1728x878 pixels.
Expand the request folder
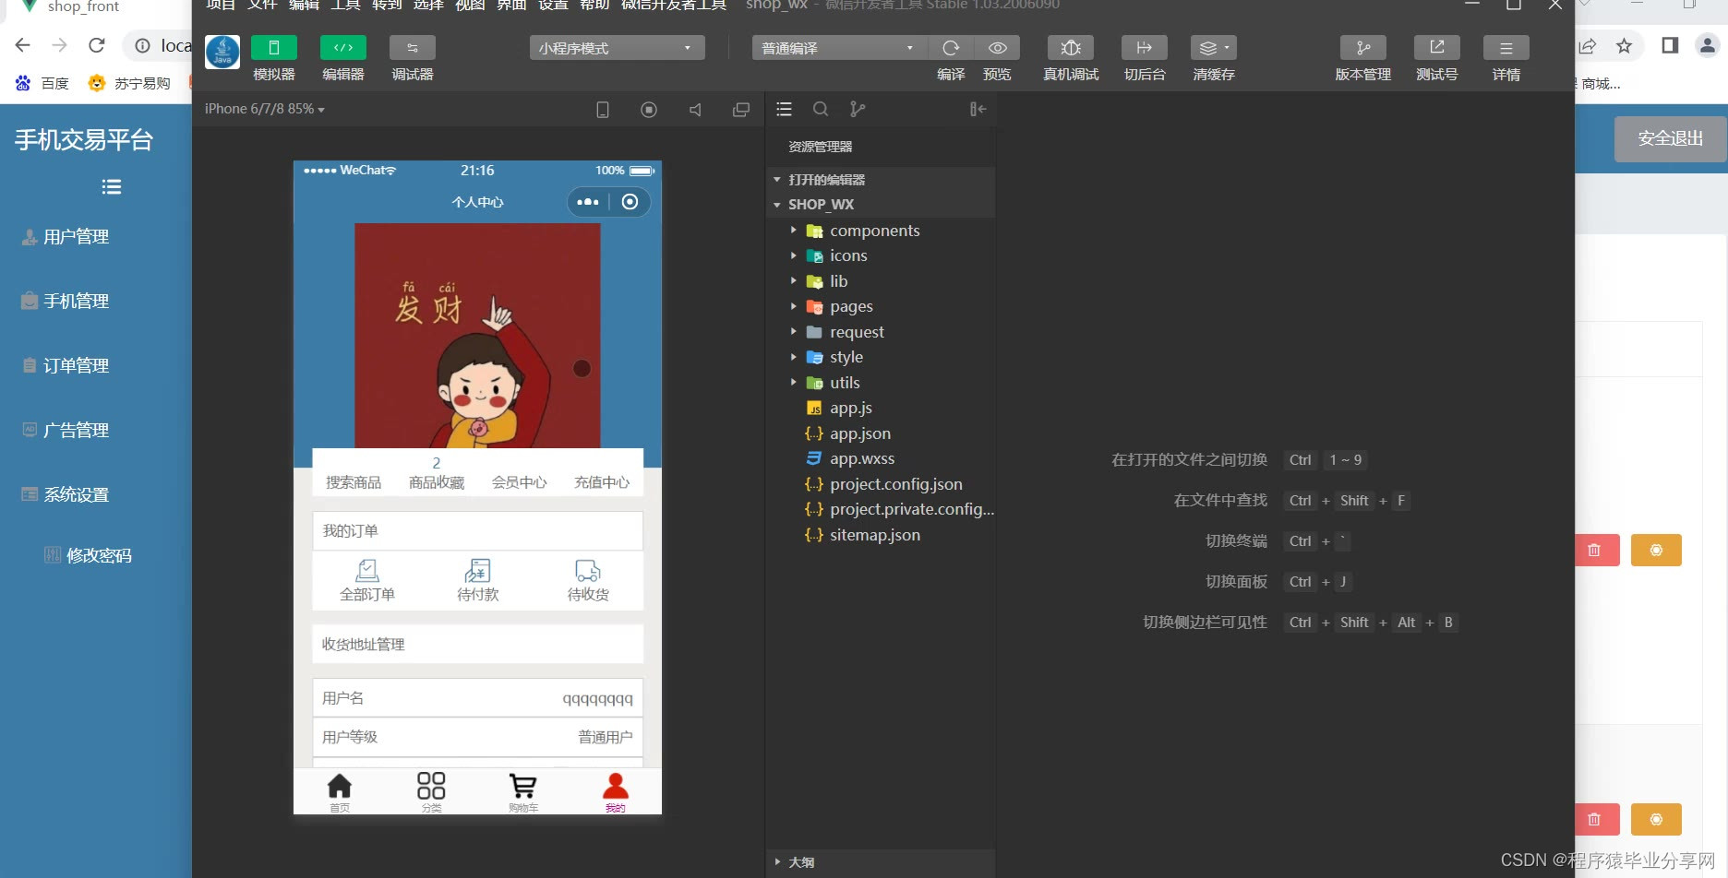coord(881,332)
